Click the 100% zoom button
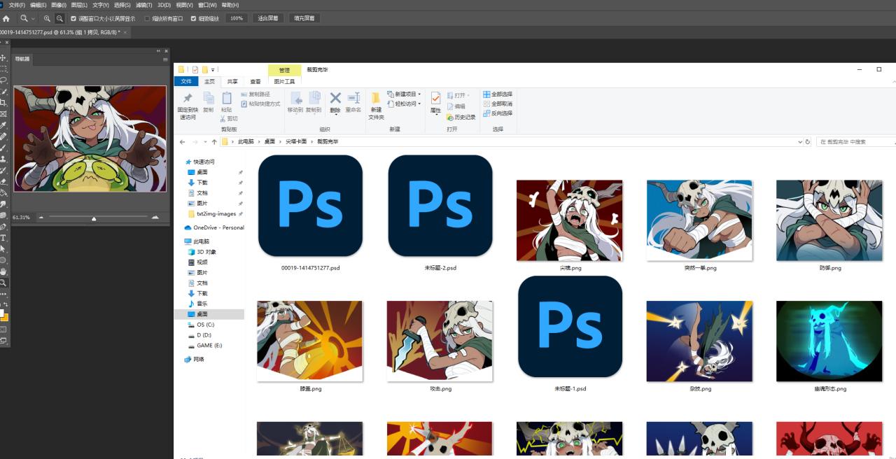 tap(236, 18)
